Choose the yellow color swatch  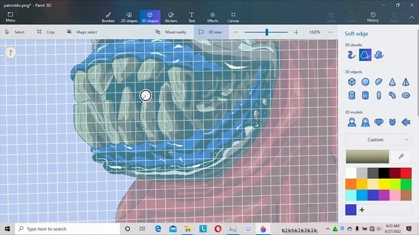384,184
